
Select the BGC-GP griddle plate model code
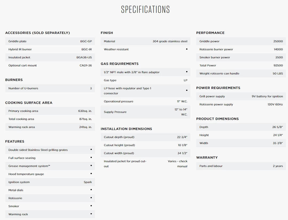pyautogui.click(x=86, y=41)
